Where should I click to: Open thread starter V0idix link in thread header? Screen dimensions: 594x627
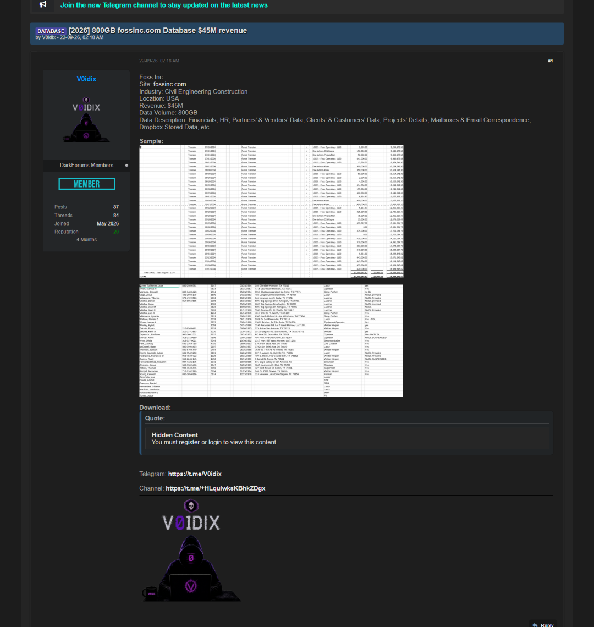[49, 37]
